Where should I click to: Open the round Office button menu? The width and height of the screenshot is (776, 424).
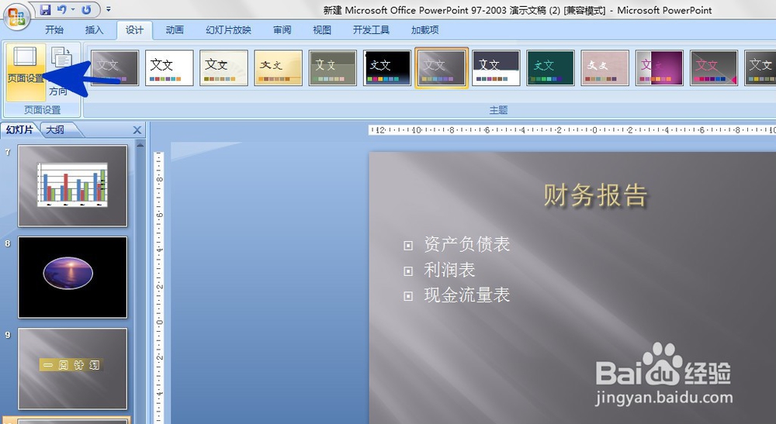pyautogui.click(x=16, y=16)
